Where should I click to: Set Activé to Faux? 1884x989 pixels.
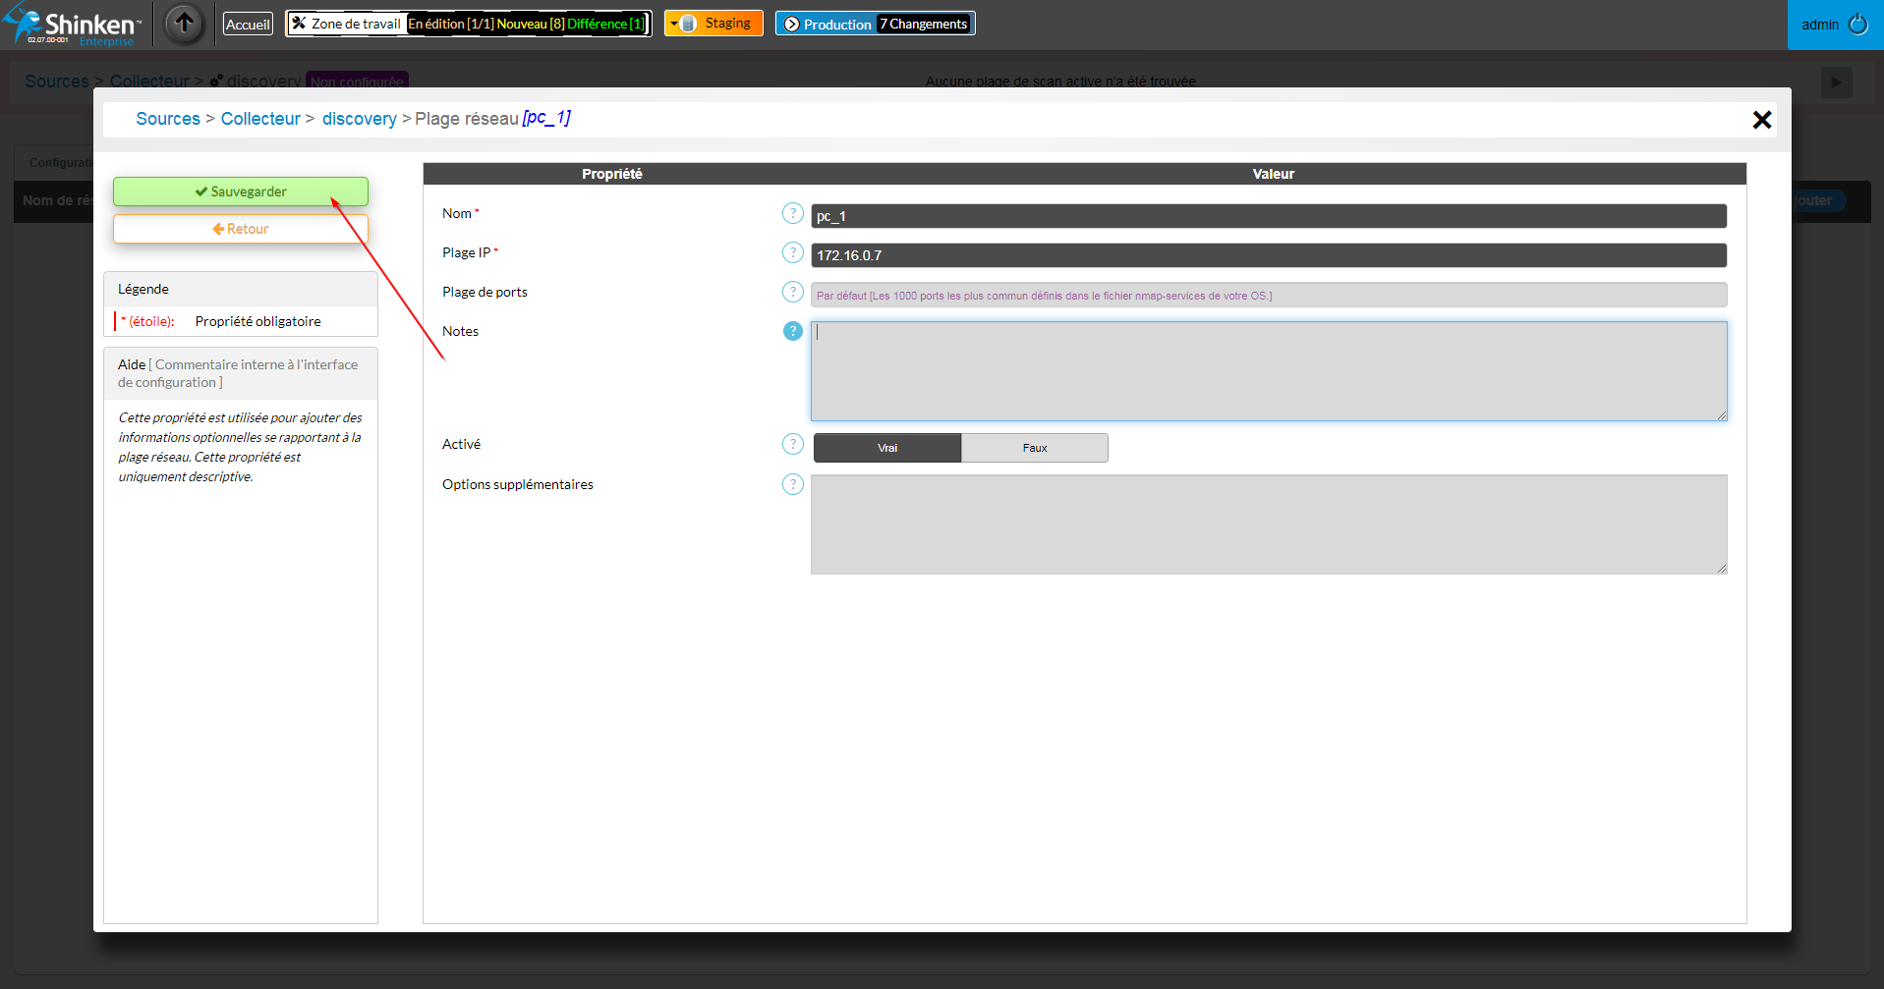[1034, 448]
